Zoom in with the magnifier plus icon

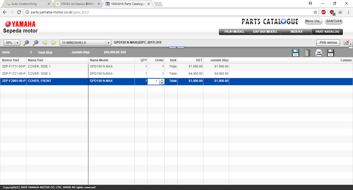tap(26, 43)
